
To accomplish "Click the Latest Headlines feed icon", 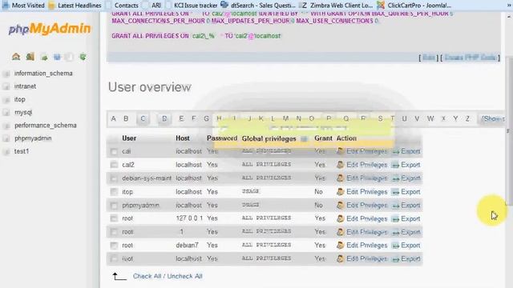I will [51, 6].
